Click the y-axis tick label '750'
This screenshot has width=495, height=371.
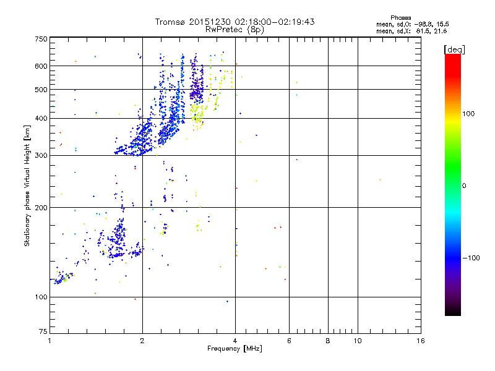coord(41,39)
